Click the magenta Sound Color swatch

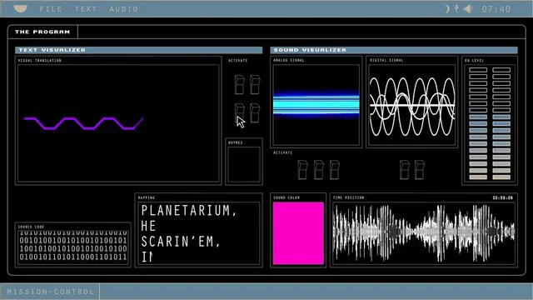click(x=298, y=233)
